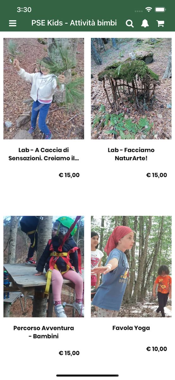Open the moss twig hut photo
The image size is (175, 380).
coord(131,89)
